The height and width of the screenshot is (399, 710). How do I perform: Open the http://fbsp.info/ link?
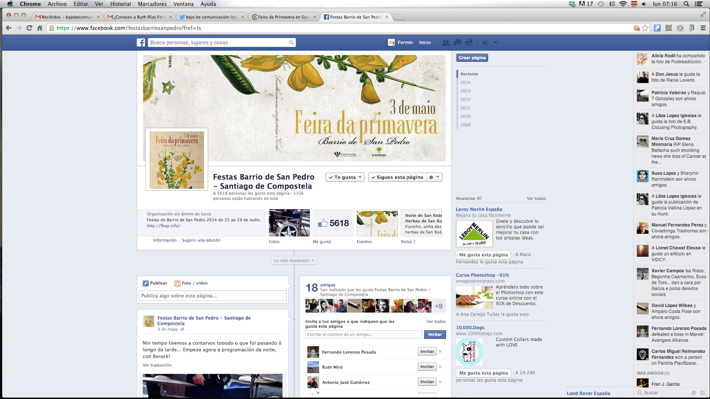pos(163,226)
